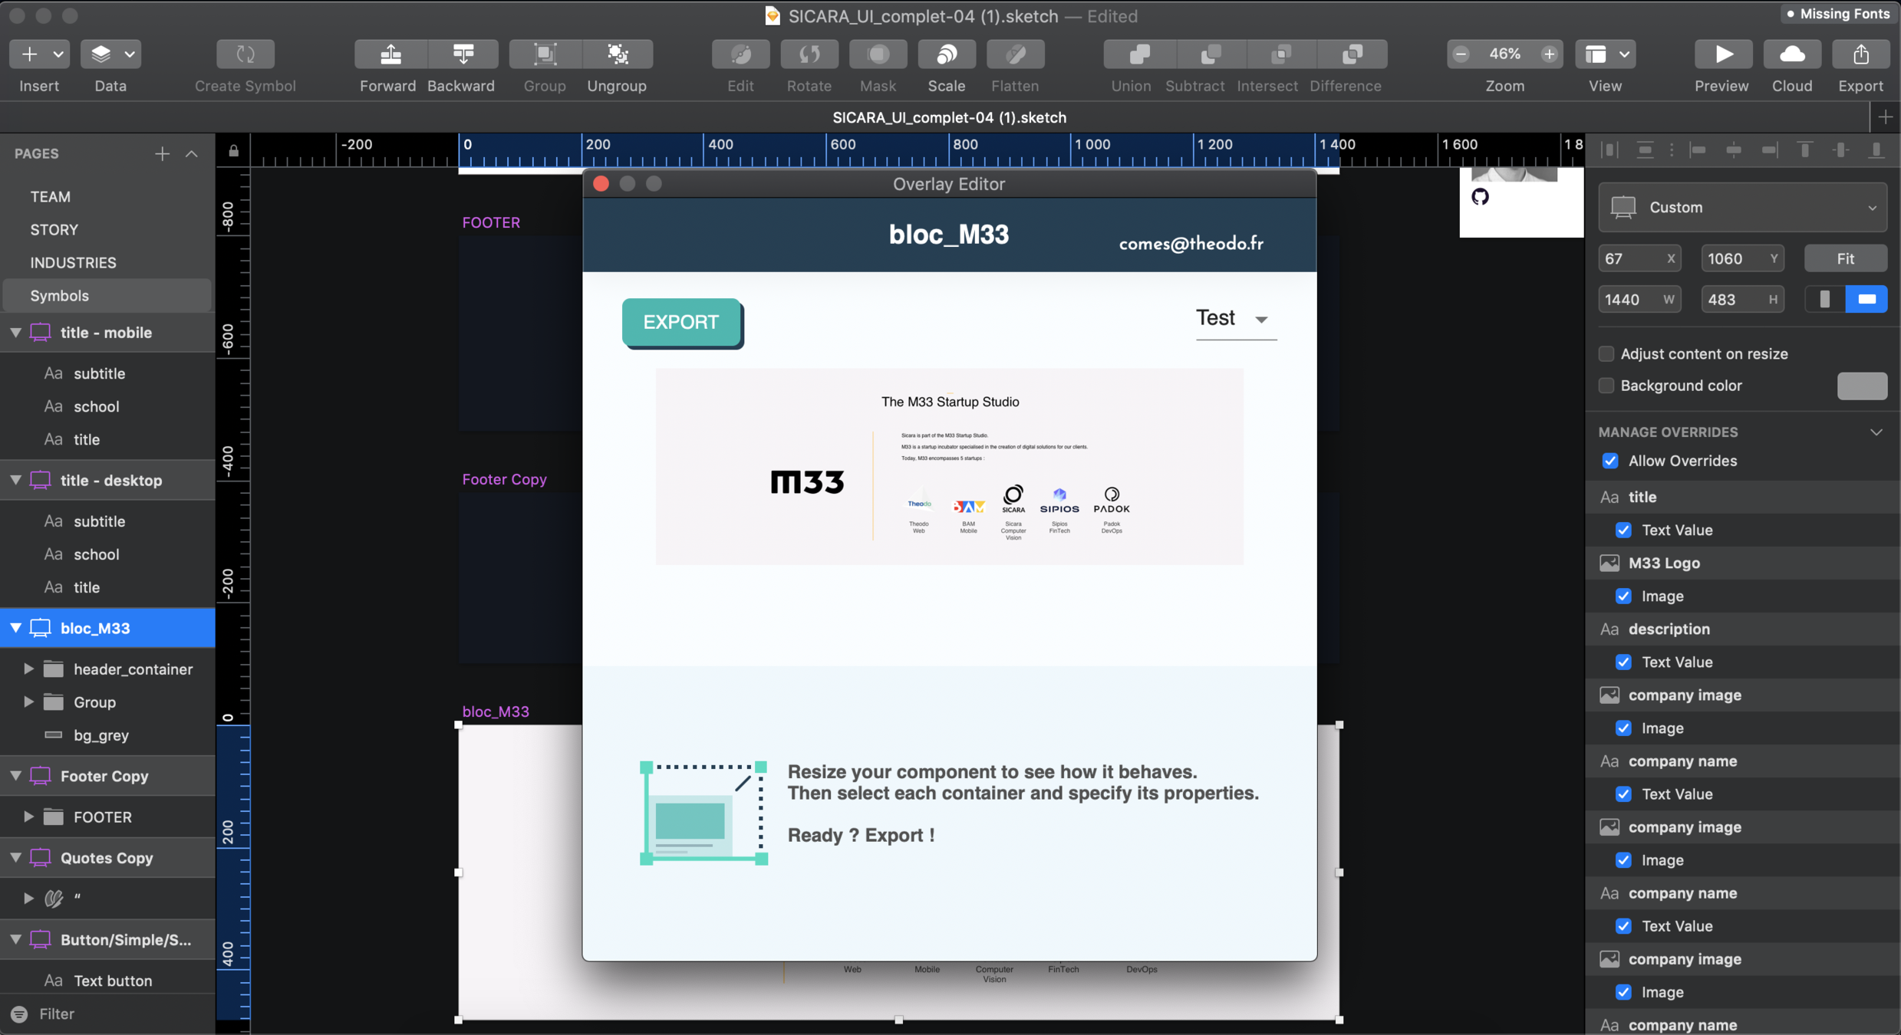Enable Adjust content on resize checkbox
Viewport: 1901px width, 1035px height.
(x=1606, y=353)
